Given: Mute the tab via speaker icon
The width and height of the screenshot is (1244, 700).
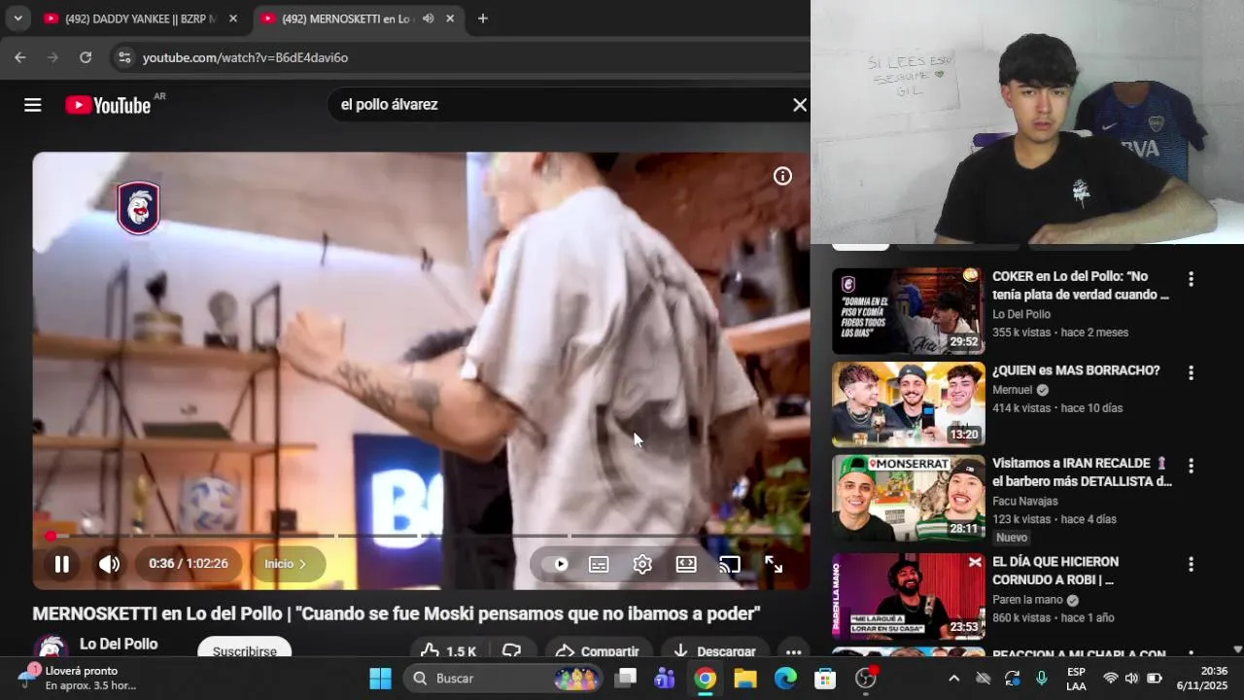Looking at the screenshot, I should (428, 18).
